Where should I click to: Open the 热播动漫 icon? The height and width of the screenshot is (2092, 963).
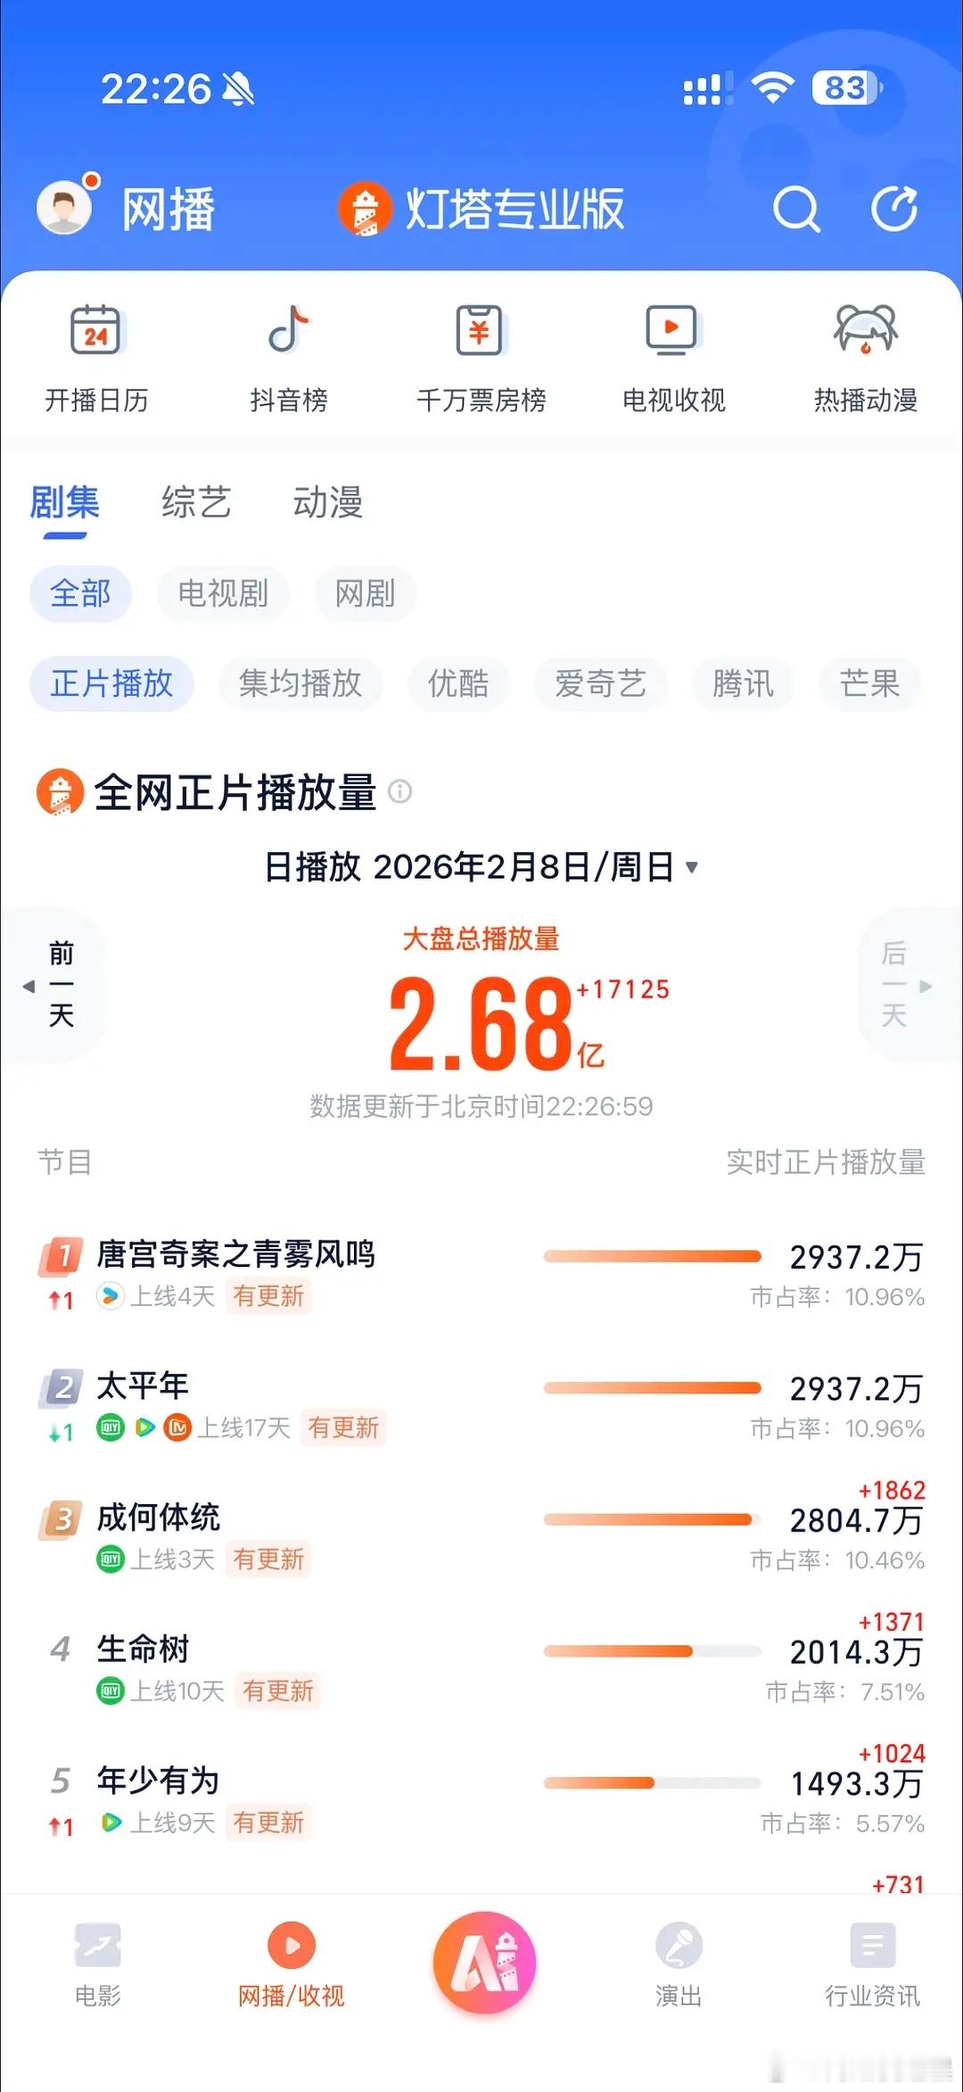point(866,329)
